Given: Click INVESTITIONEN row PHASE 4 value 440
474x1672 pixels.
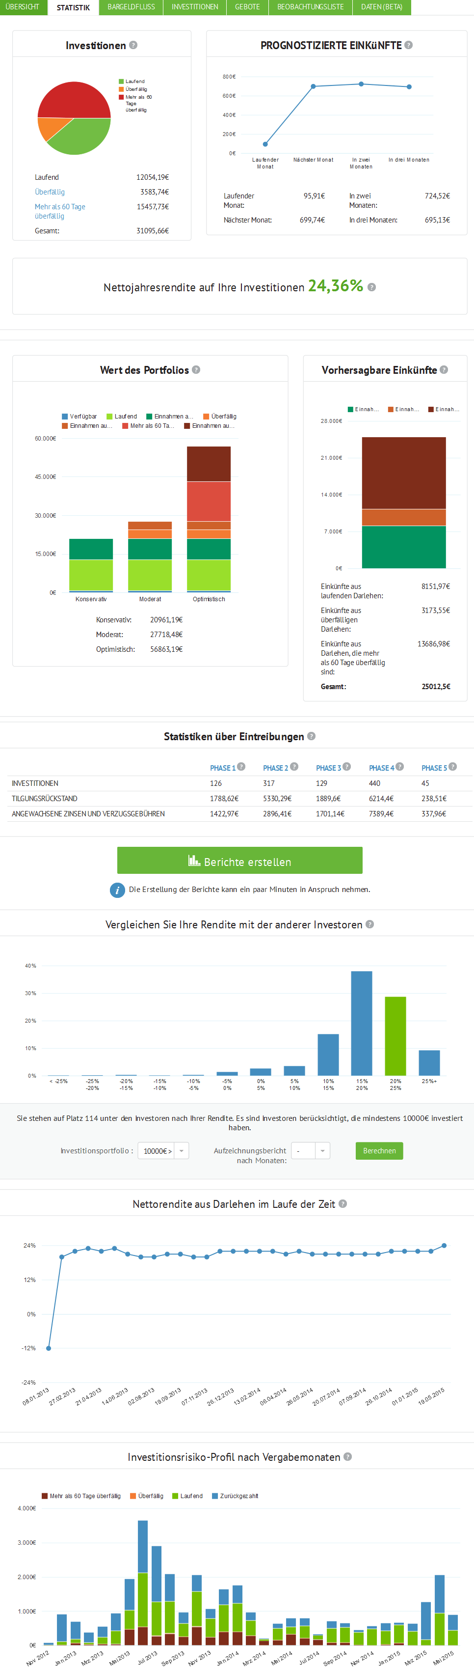Looking at the screenshot, I should pos(375,783).
